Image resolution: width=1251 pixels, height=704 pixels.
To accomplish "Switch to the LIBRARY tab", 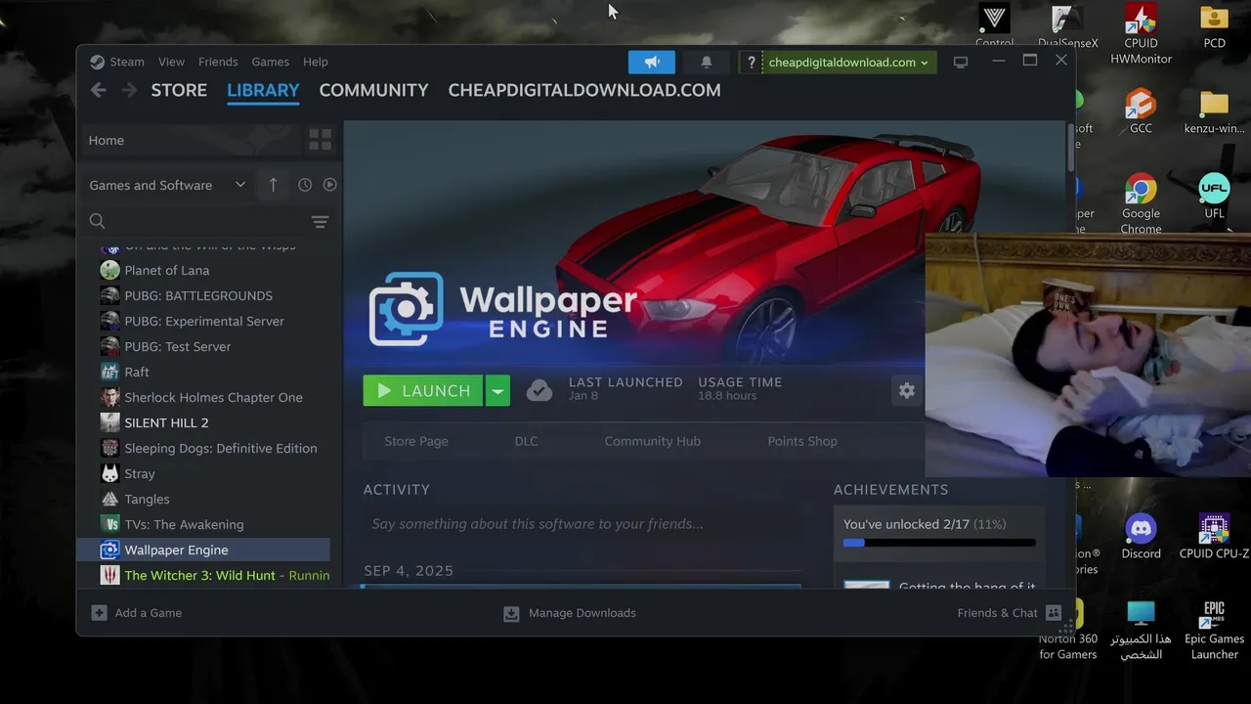I will 263,90.
